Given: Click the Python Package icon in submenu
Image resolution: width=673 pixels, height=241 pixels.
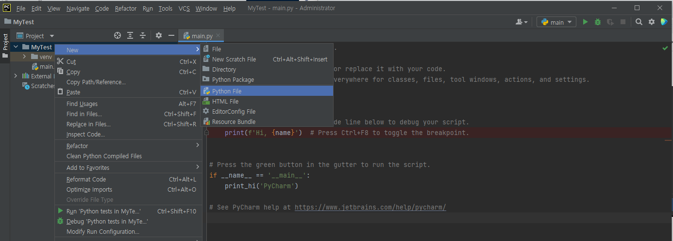Looking at the screenshot, I should 206,79.
